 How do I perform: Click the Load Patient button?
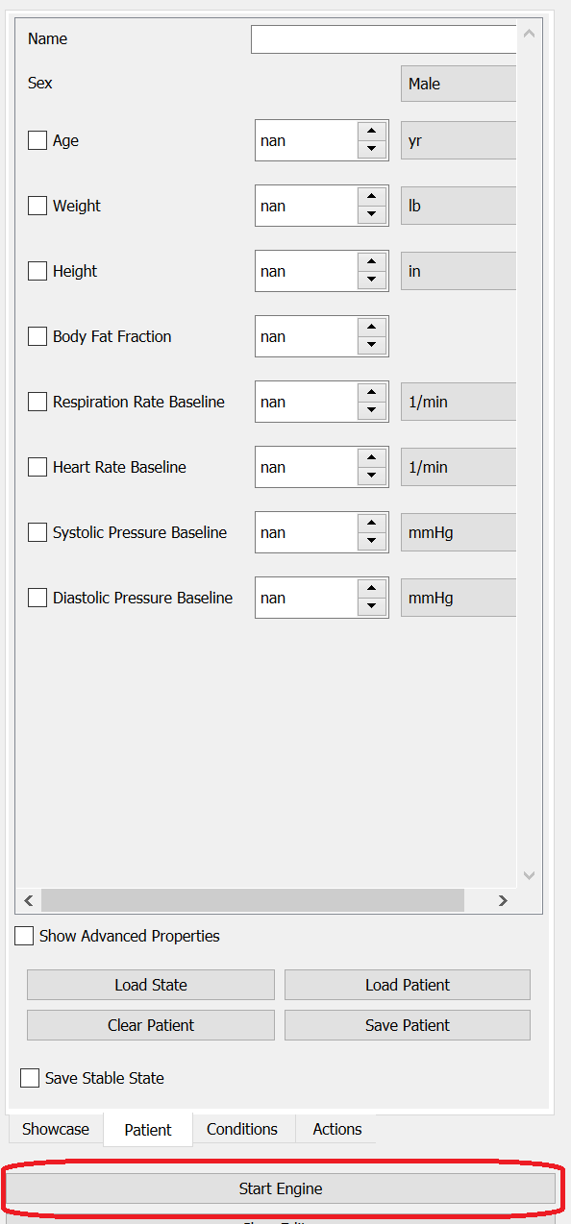(x=408, y=985)
